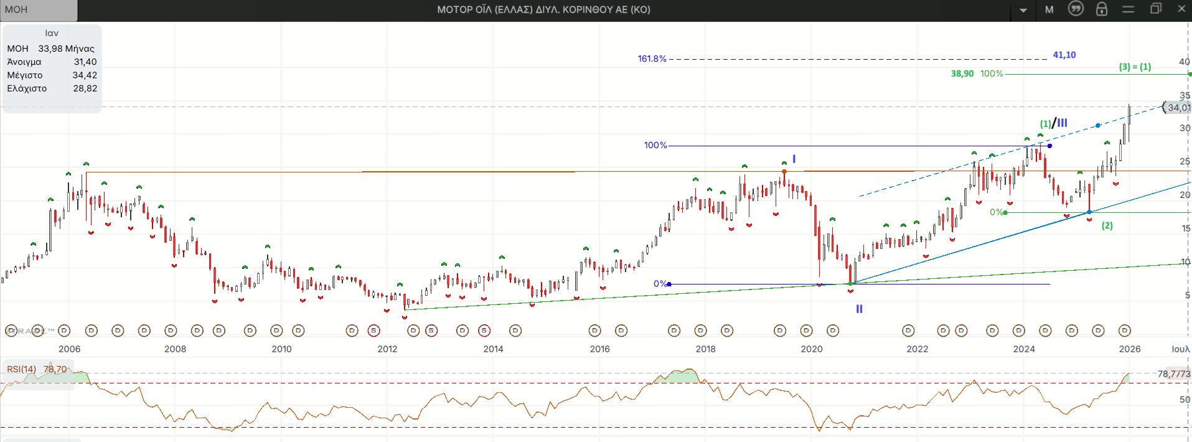Click the dividend D marker just after 2020
This screenshot has height=442, width=1192.
coord(833,331)
